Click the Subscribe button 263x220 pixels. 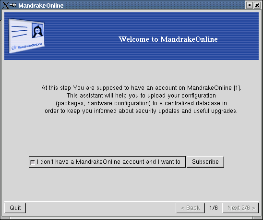pyautogui.click(x=205, y=162)
